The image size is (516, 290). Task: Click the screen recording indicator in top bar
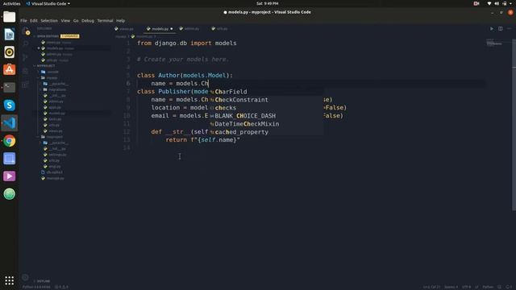point(476,3)
